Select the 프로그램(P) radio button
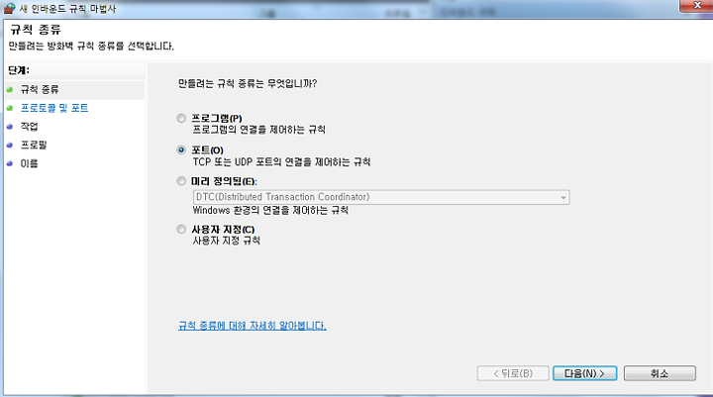This screenshot has width=713, height=397. point(181,118)
